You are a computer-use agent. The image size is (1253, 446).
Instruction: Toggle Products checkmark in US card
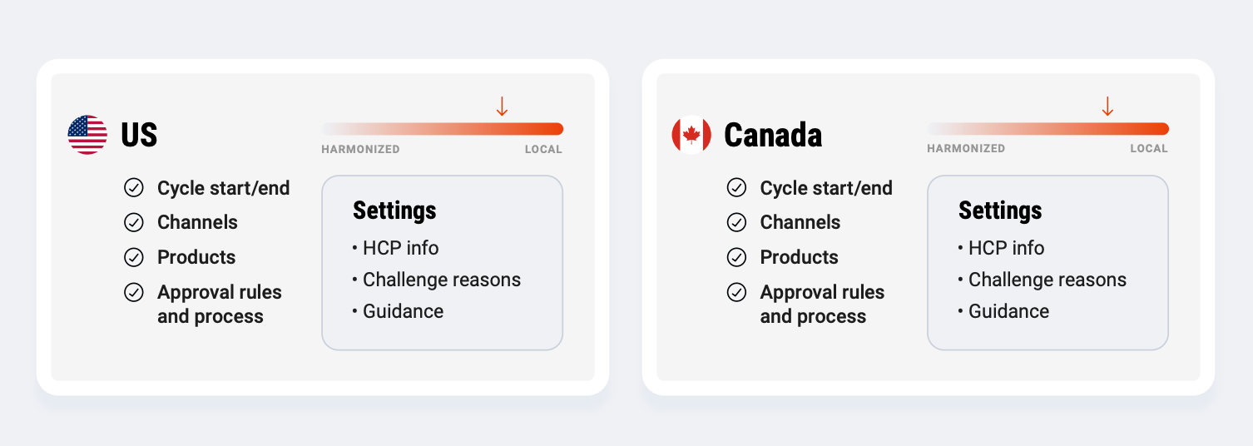click(133, 257)
